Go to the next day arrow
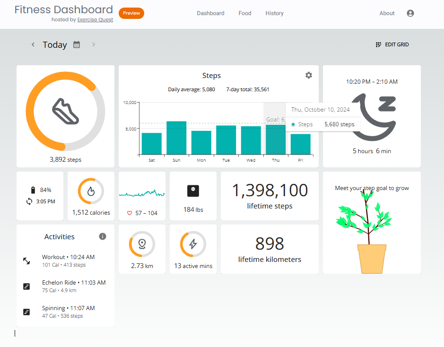 point(94,44)
